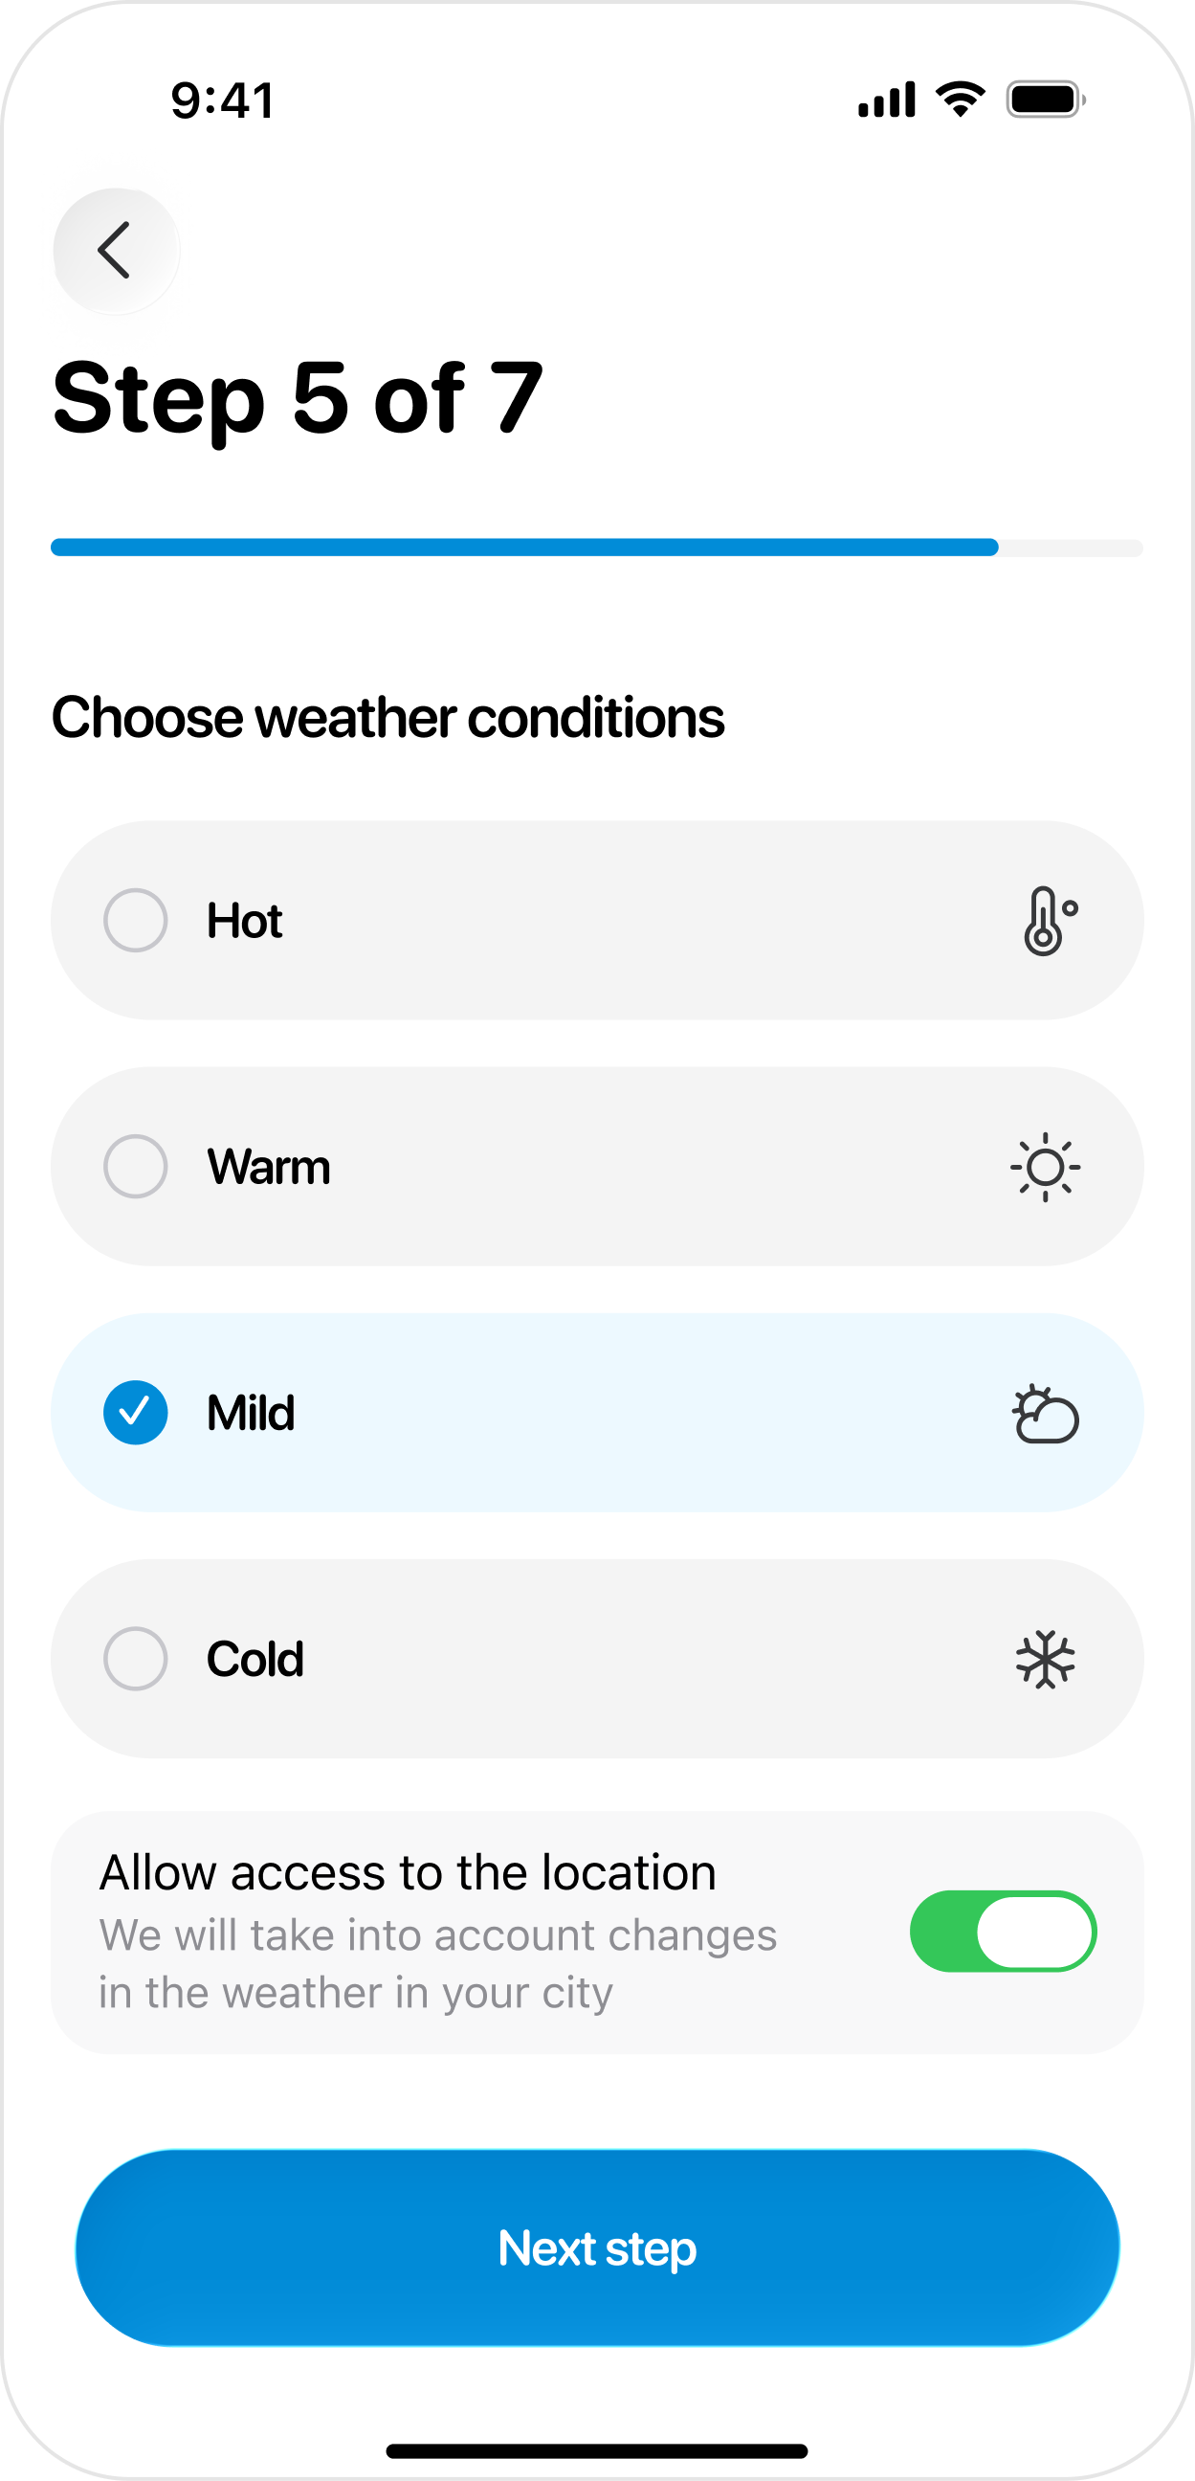Click the Cold option label
Viewport: 1195px width, 2481px height.
(x=255, y=1659)
